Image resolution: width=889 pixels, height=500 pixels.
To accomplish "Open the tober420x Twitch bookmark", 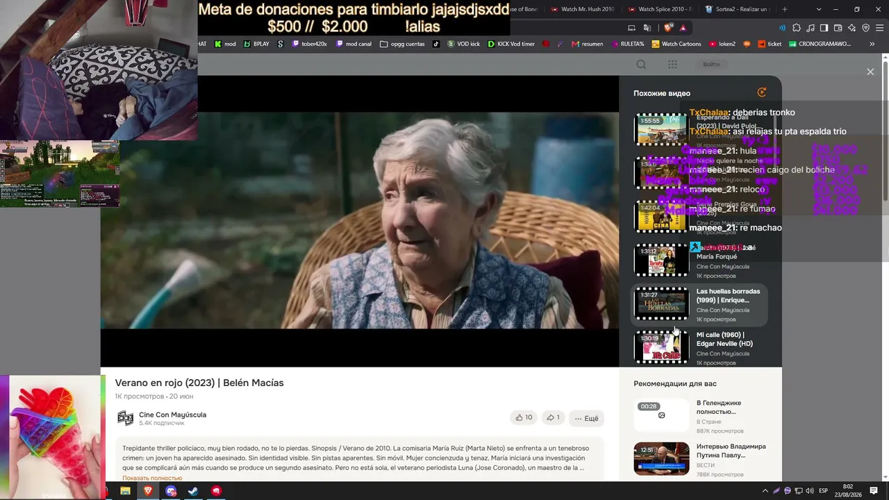I will coord(310,44).
